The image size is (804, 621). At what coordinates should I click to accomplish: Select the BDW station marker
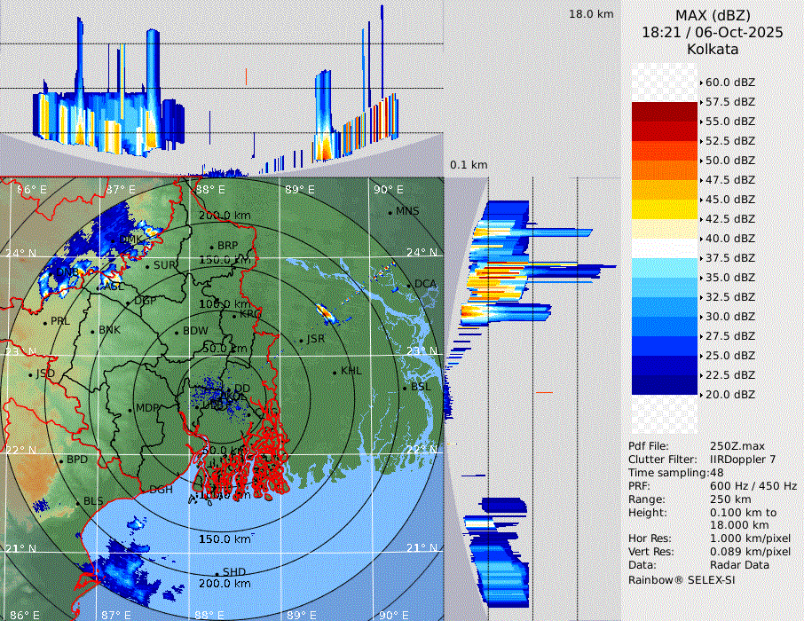(x=177, y=332)
